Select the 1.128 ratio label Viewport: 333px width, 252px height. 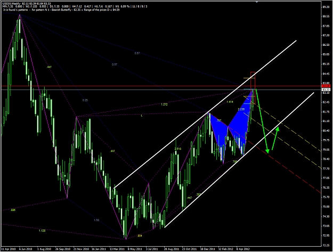pyautogui.click(x=42, y=231)
